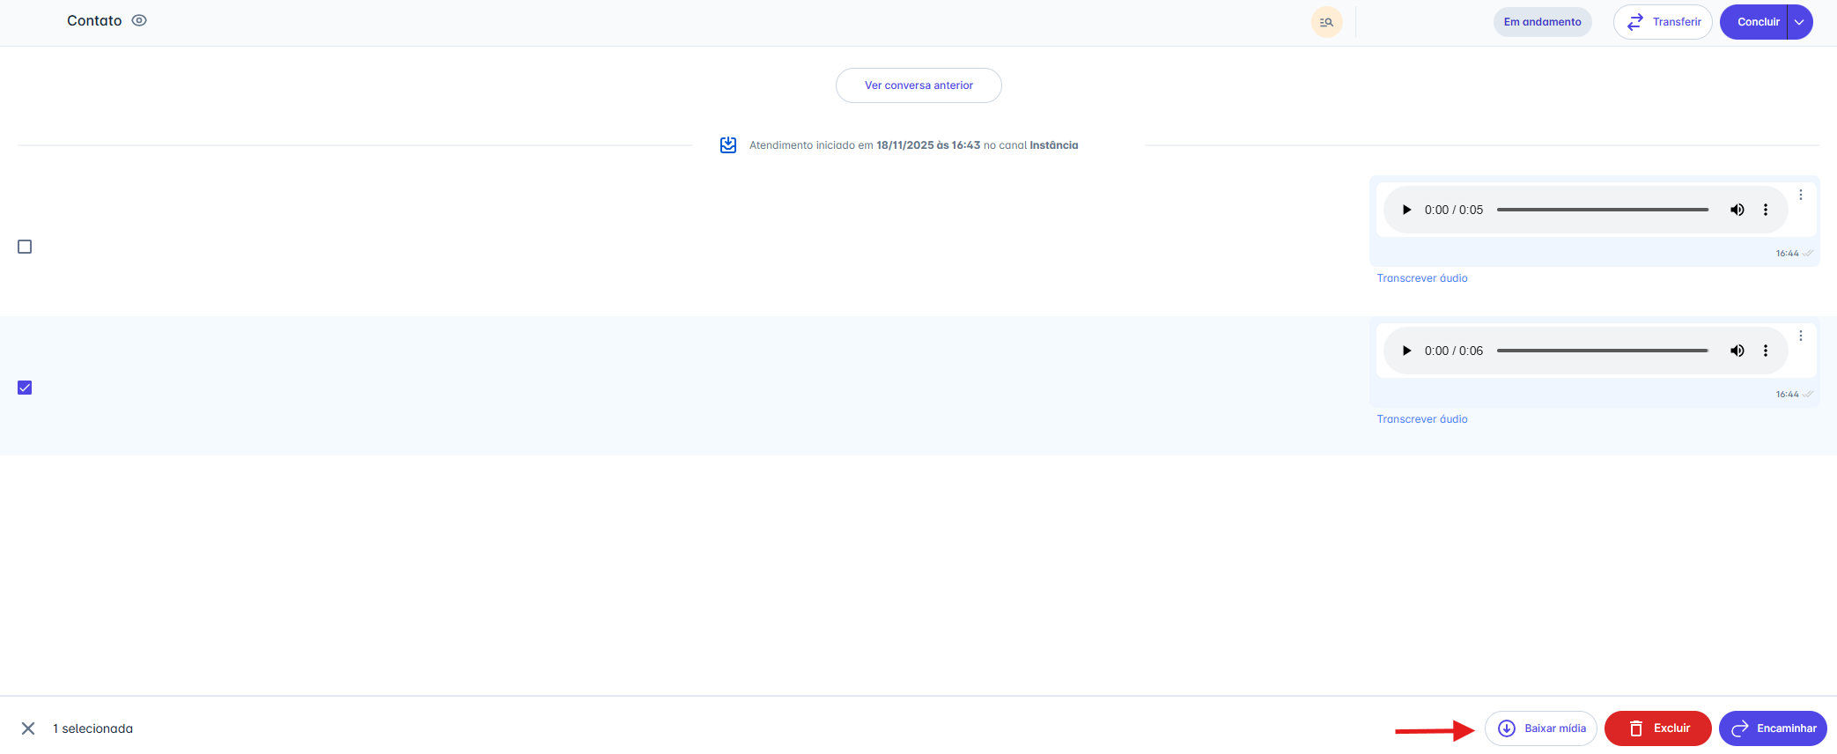Mute the first audio message volume

(1737, 210)
